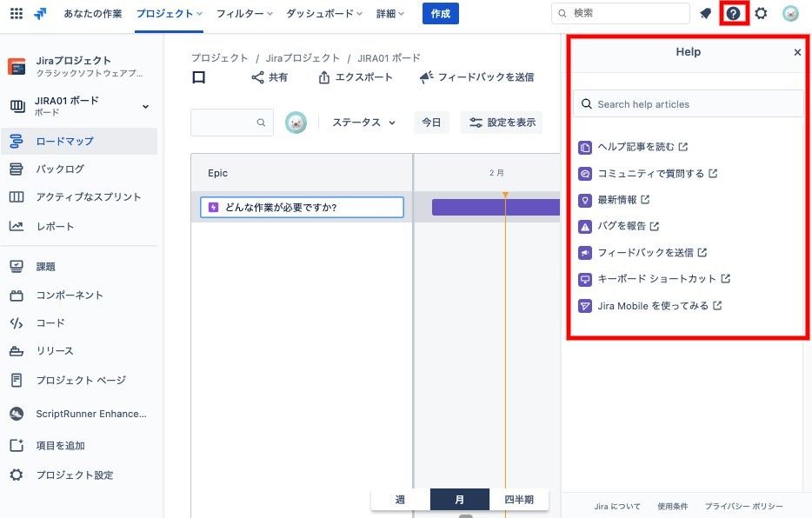Open the フィルター dropdown menu
Viewport: 812px width, 518px height.
pyautogui.click(x=244, y=14)
